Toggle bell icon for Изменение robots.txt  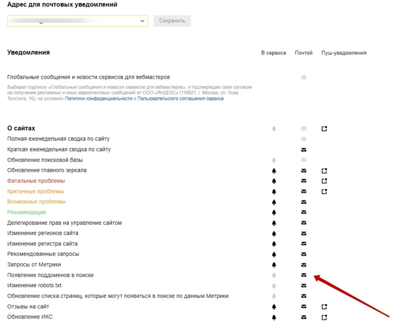click(274, 286)
